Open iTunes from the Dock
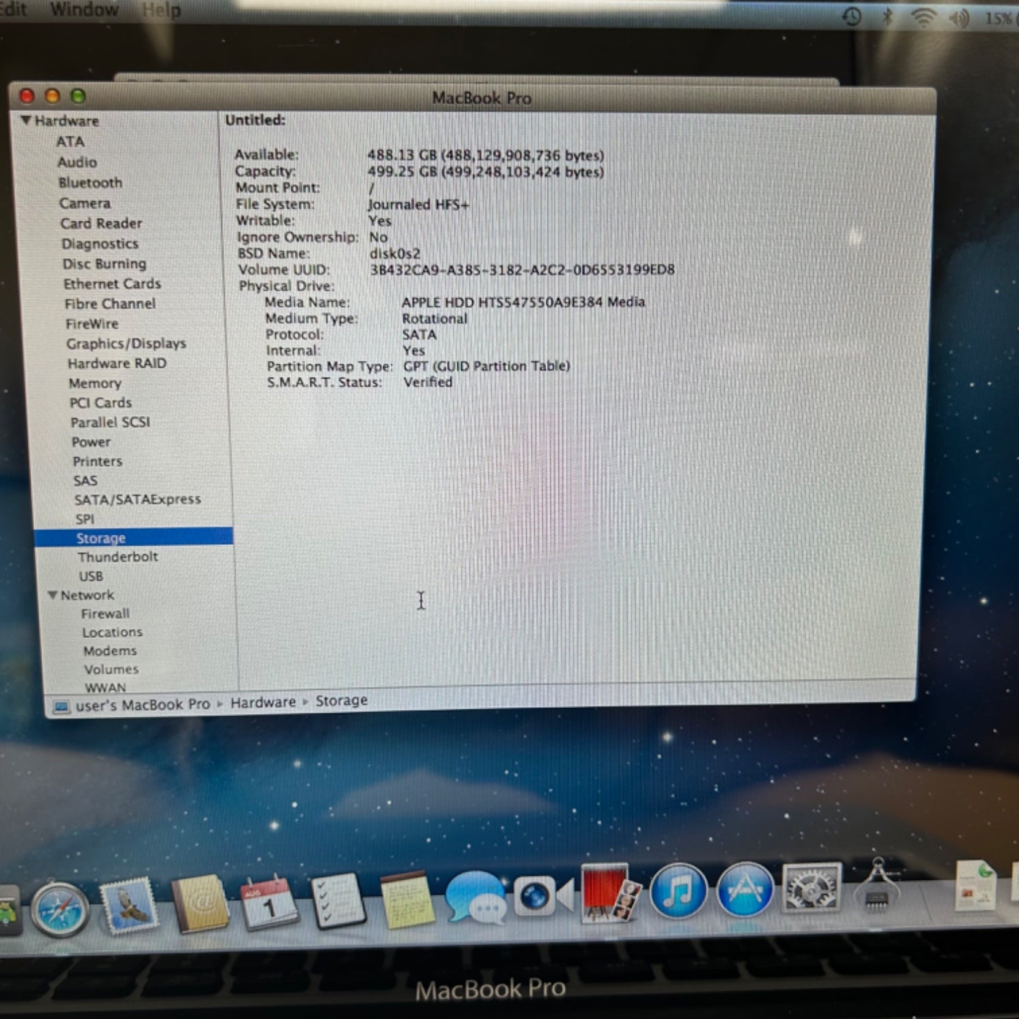 (x=679, y=891)
